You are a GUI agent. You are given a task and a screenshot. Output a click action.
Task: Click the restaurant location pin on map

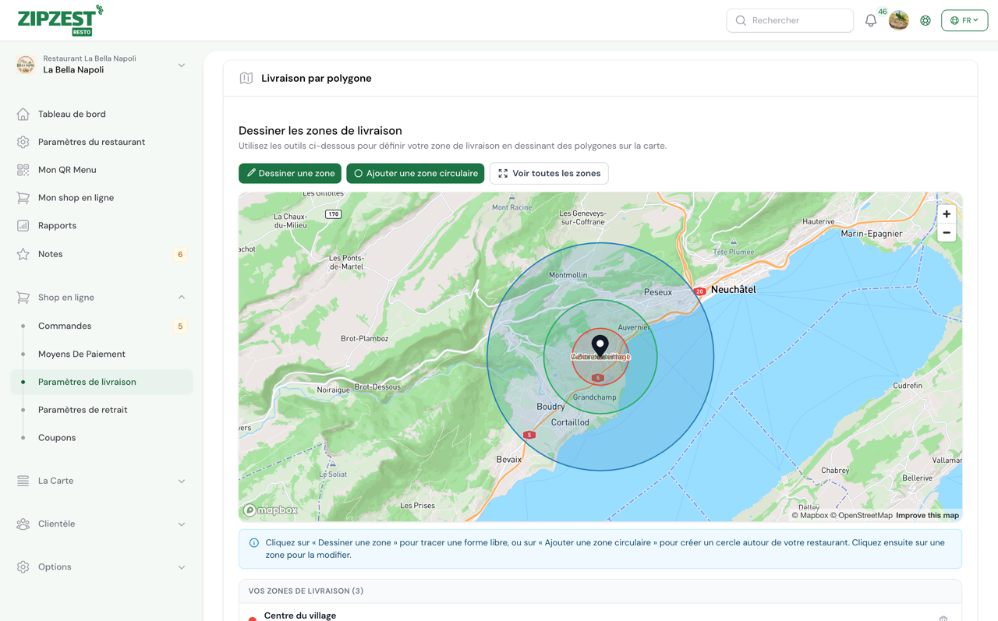[x=600, y=346]
